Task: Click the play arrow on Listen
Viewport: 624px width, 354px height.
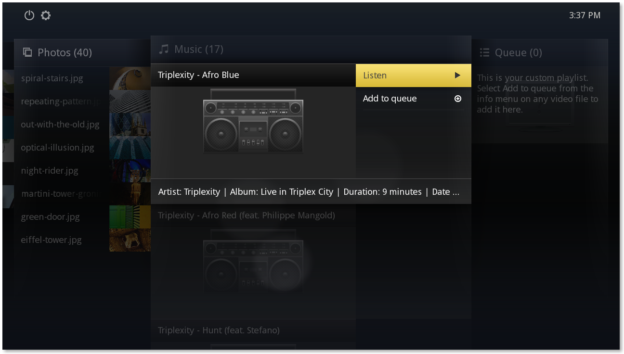Action: pyautogui.click(x=457, y=75)
